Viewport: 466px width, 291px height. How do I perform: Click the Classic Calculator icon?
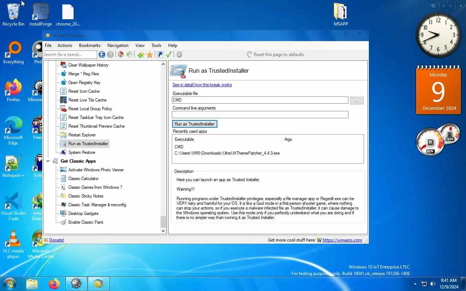(63, 179)
